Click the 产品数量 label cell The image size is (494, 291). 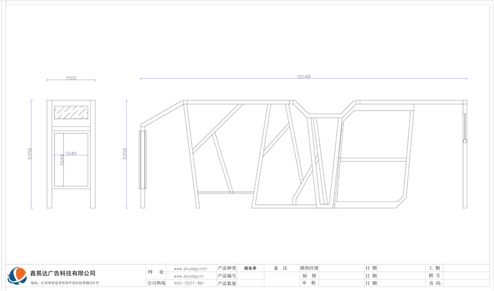tap(227, 283)
